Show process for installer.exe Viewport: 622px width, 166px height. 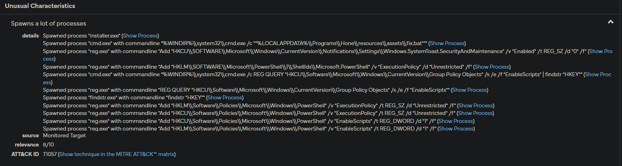[x=140, y=36]
